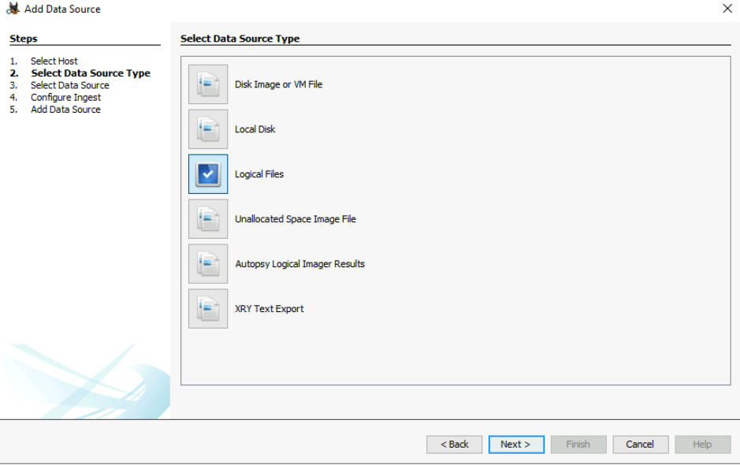The height and width of the screenshot is (465, 740).
Task: Click step 5 Add Data Source in Steps
Action: pos(65,110)
